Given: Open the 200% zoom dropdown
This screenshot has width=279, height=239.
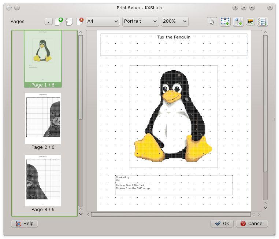Looking at the screenshot, I should [x=175, y=21].
